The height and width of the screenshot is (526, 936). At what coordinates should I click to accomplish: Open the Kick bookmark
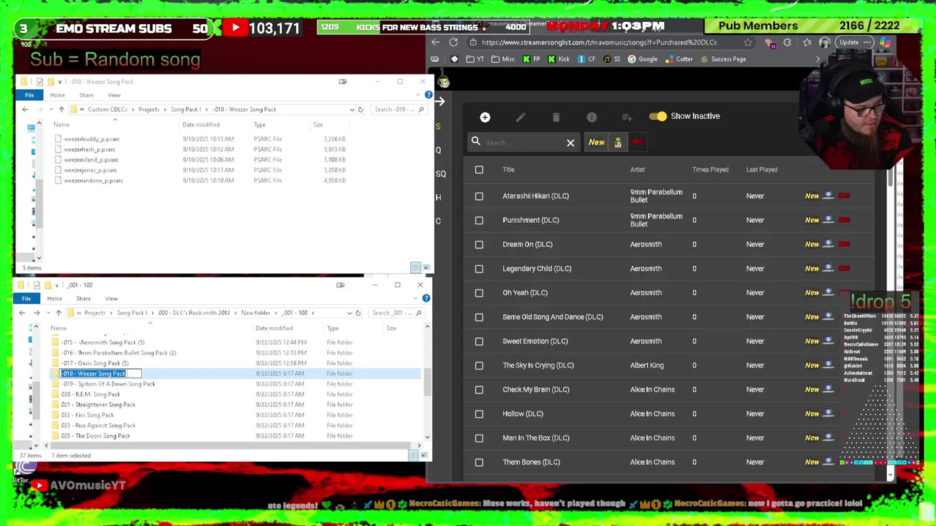559,59
